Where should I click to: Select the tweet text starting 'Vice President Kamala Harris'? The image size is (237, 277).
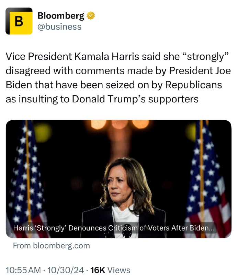point(118,78)
